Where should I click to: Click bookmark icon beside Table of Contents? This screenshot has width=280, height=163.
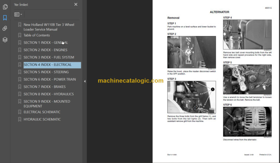20,35
